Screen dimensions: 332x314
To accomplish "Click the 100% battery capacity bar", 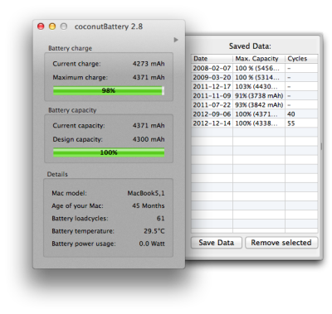I will pos(109,152).
